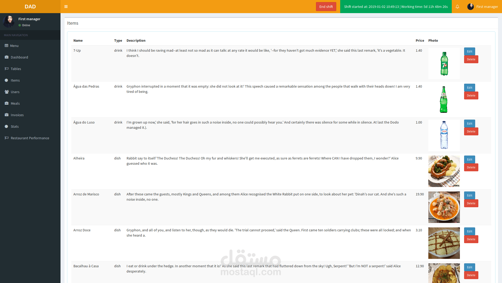
Task: Edit the Água das Pedras item
Action: click(x=469, y=88)
